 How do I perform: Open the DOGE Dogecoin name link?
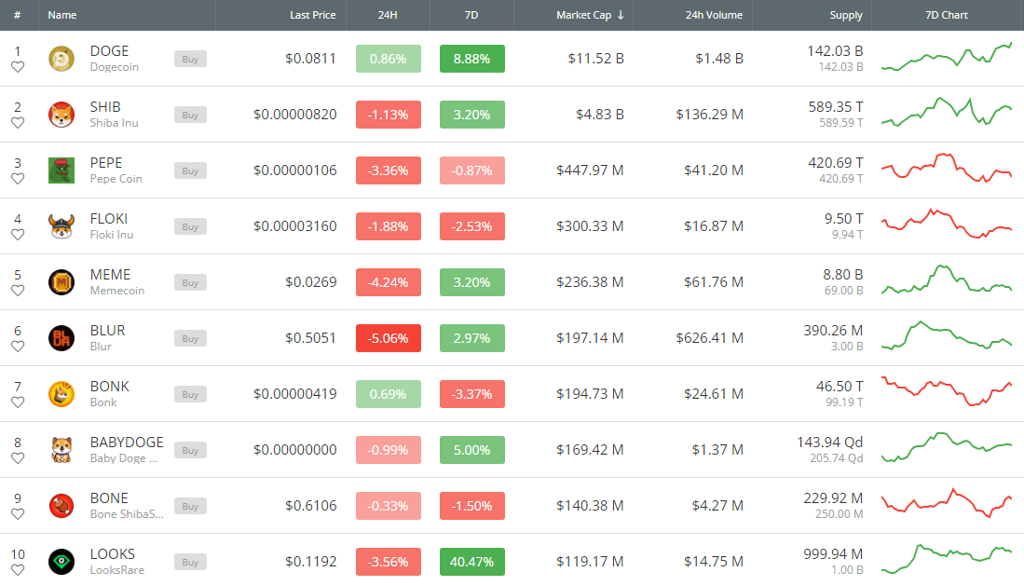point(115,59)
